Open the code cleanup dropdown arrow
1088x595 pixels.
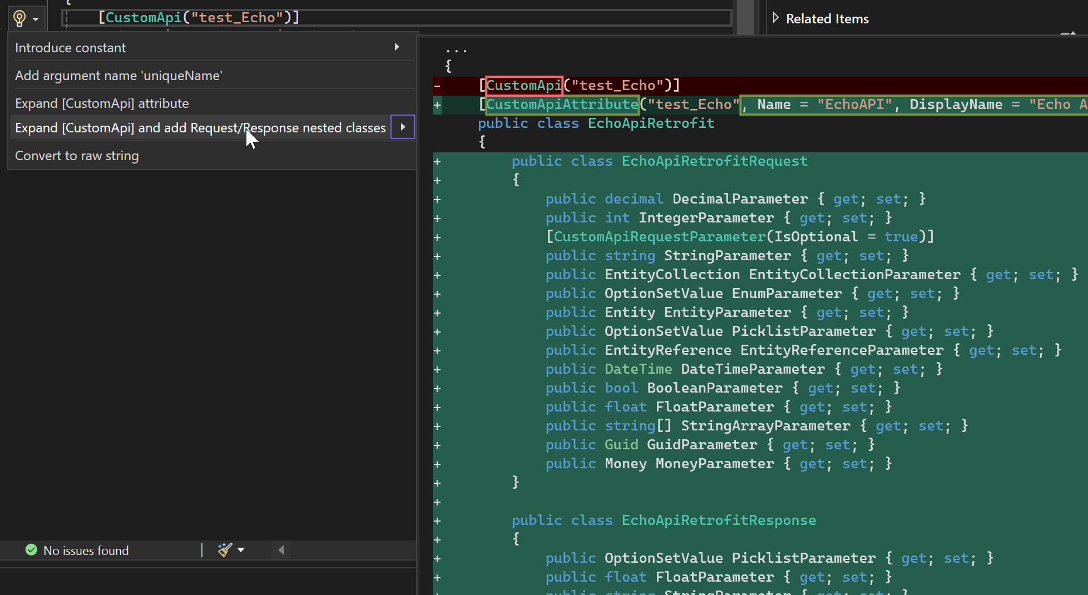point(241,550)
